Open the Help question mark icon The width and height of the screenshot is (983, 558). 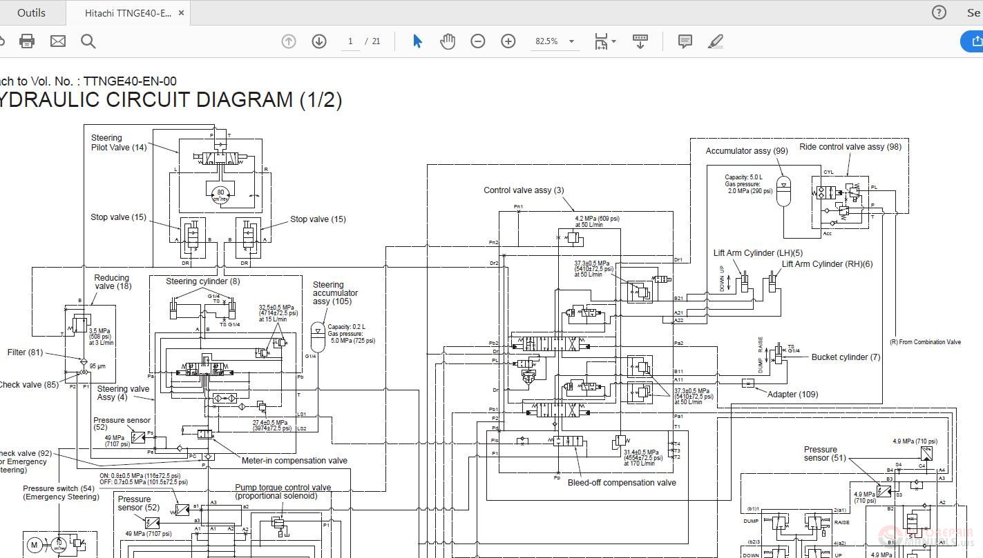coord(939,12)
